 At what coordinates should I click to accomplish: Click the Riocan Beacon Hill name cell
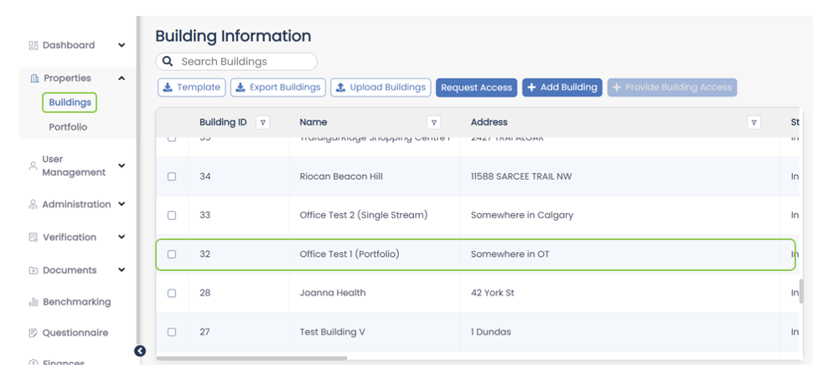341,177
